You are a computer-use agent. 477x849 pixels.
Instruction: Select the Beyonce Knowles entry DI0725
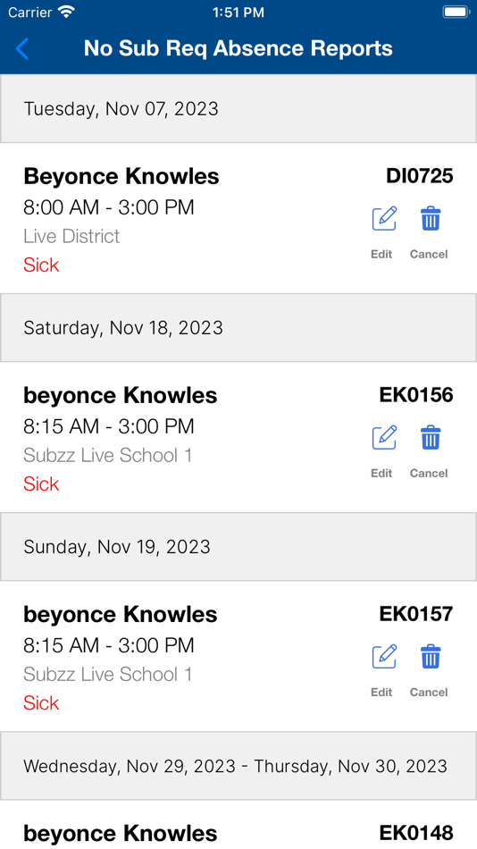pyautogui.click(x=238, y=218)
